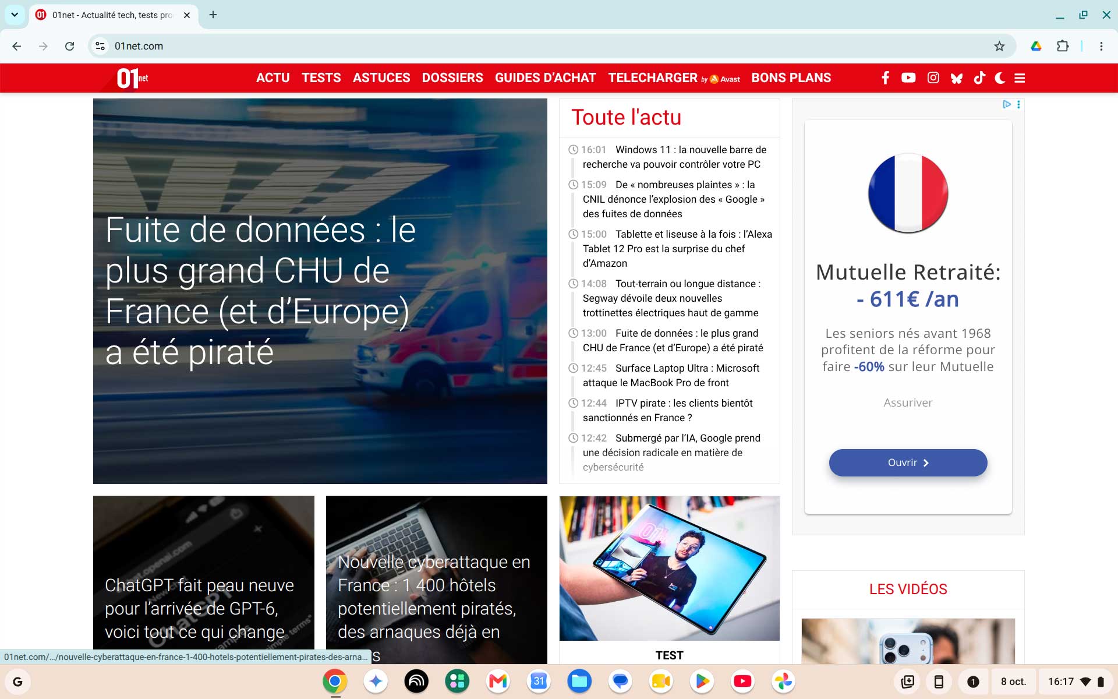Read the Windows 11 search bar article
The image size is (1118, 699).
coord(674,157)
